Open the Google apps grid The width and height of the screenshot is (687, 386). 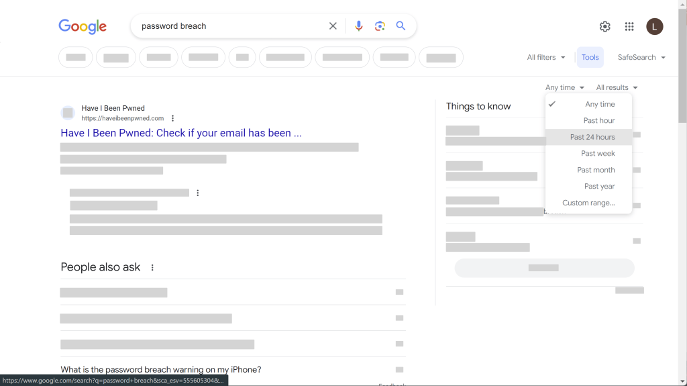[629, 26]
